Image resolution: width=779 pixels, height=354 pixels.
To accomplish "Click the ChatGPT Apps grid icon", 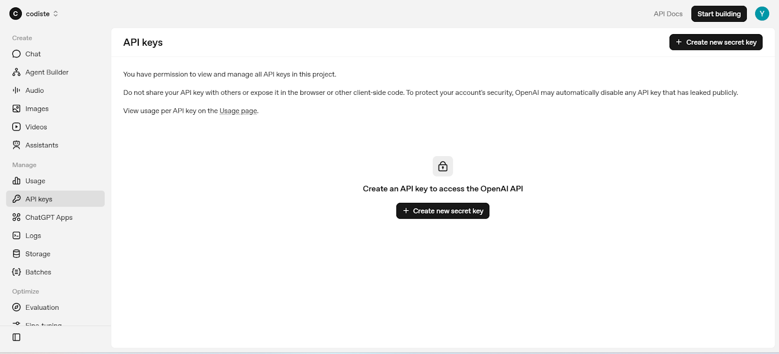I will (x=17, y=217).
